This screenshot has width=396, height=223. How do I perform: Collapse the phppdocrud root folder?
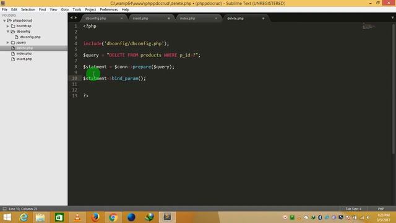coord(4,20)
